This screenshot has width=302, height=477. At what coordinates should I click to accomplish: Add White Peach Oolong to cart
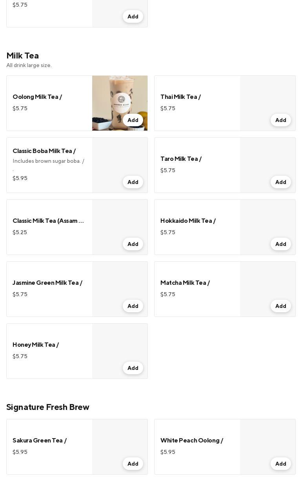[280, 464]
